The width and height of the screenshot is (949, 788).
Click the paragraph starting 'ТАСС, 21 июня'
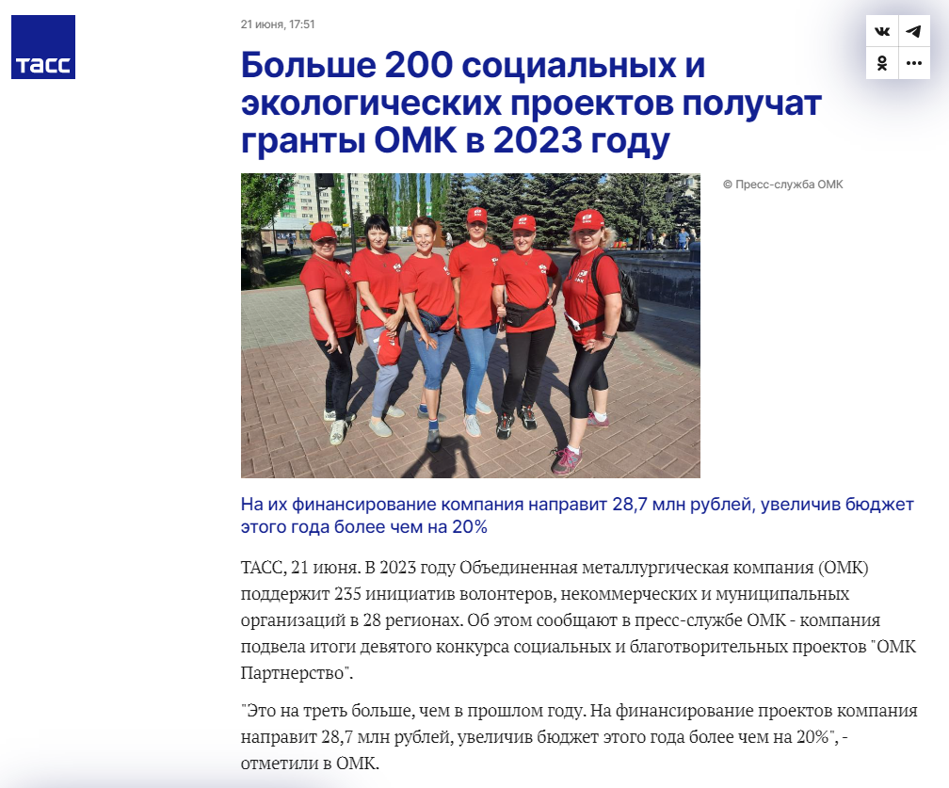[579, 620]
